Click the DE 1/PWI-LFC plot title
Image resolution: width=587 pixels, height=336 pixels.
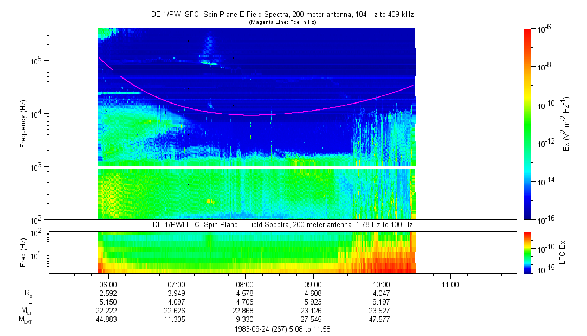282,224
